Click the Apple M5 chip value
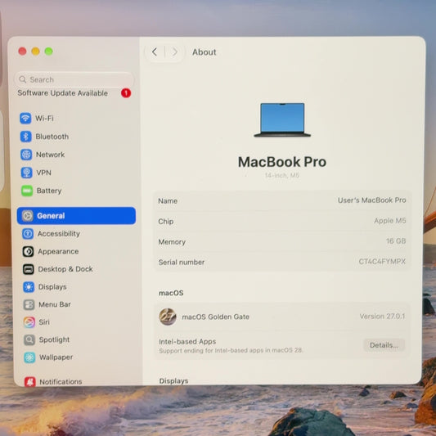Screen dimensions: 436x436 click(390, 221)
